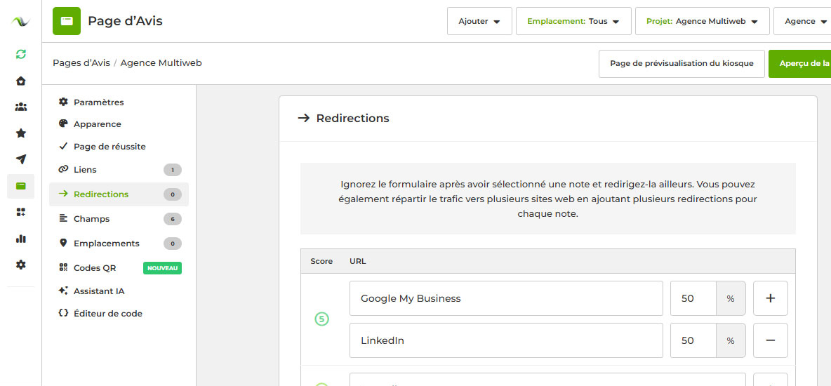Open the home dashboard icon
Image resolution: width=831 pixels, height=386 pixels.
coord(21,81)
